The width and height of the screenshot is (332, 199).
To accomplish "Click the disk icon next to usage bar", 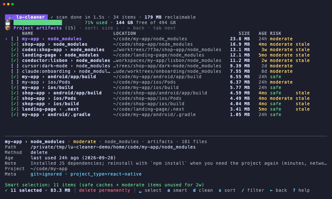I will point(8,22).
